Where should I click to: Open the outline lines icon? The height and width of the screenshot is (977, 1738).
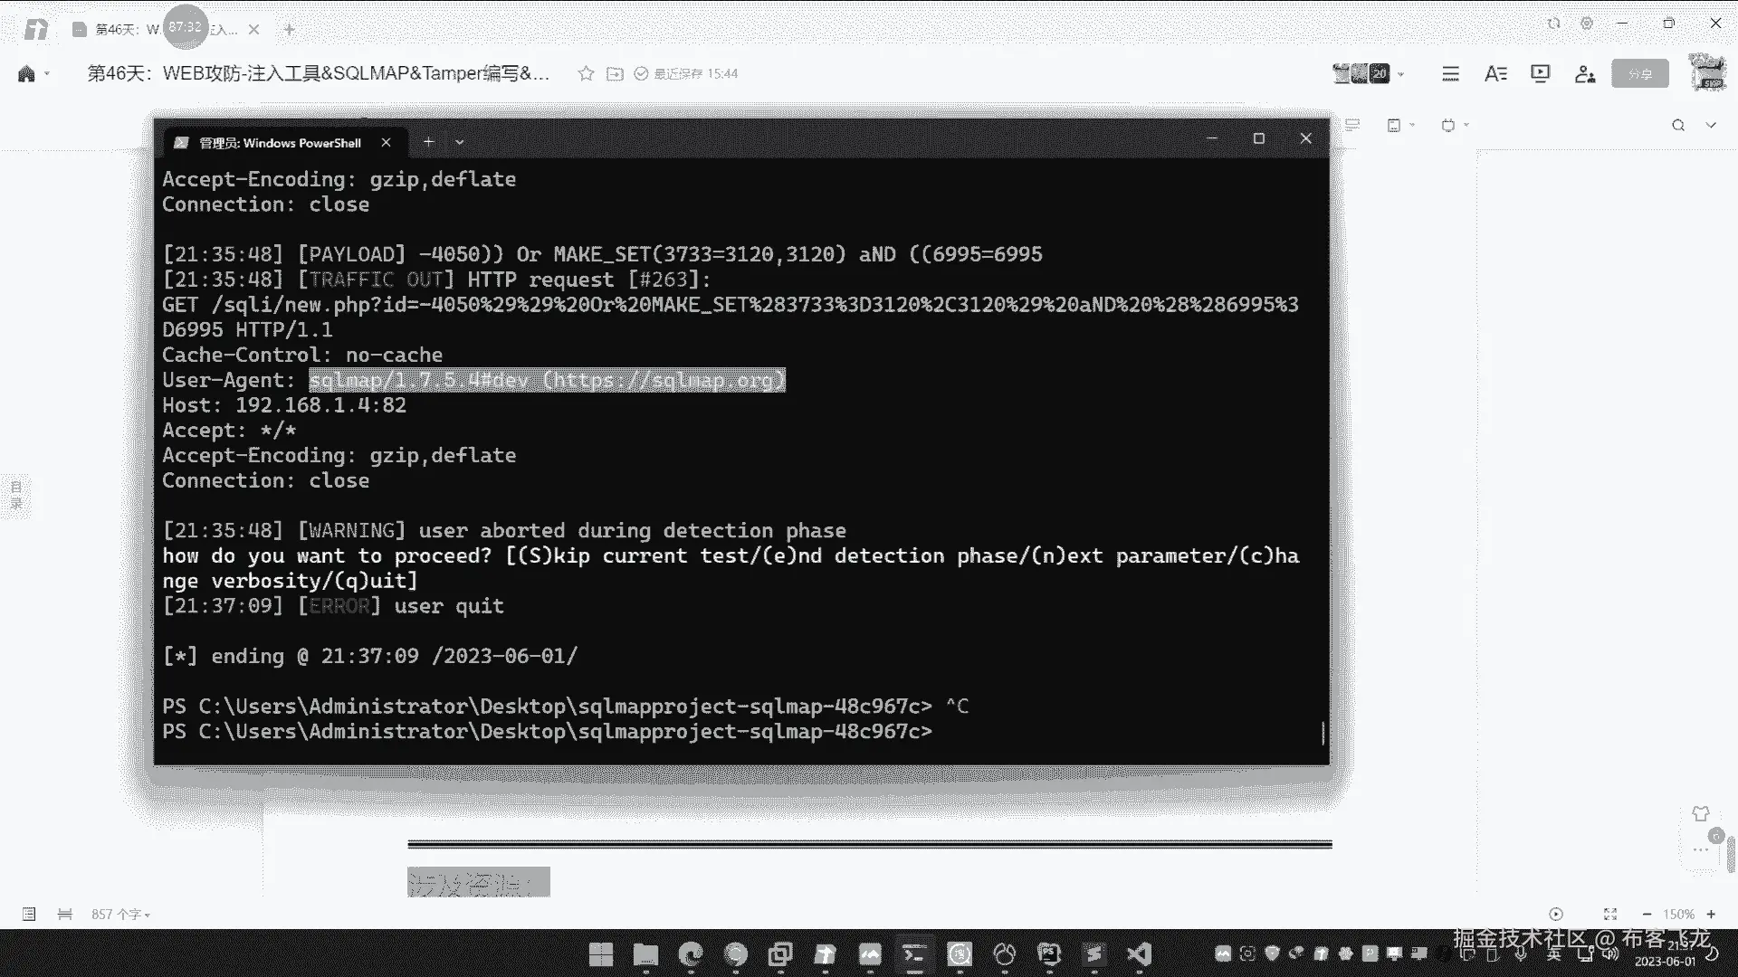click(1450, 73)
